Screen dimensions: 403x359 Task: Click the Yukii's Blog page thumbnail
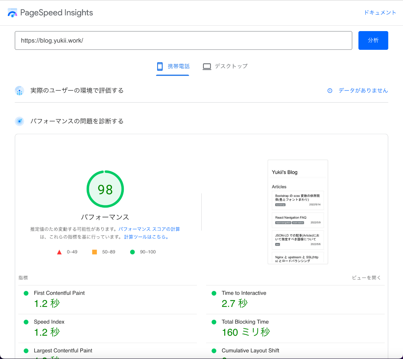298,212
